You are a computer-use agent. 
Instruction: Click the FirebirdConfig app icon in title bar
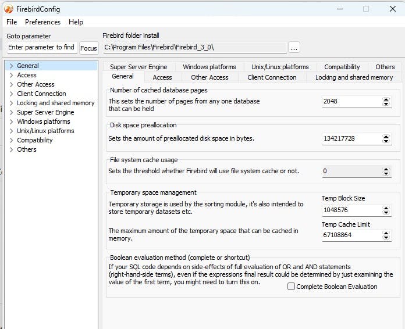(9, 9)
